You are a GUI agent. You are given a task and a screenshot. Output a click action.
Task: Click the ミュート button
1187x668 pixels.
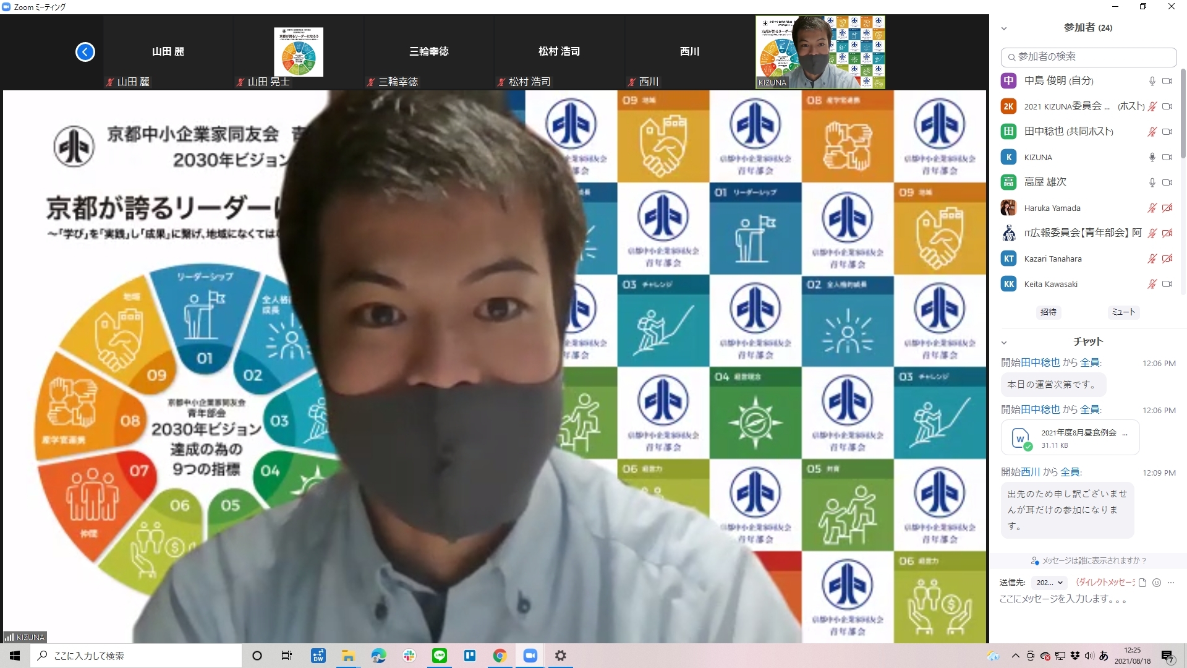(1123, 312)
